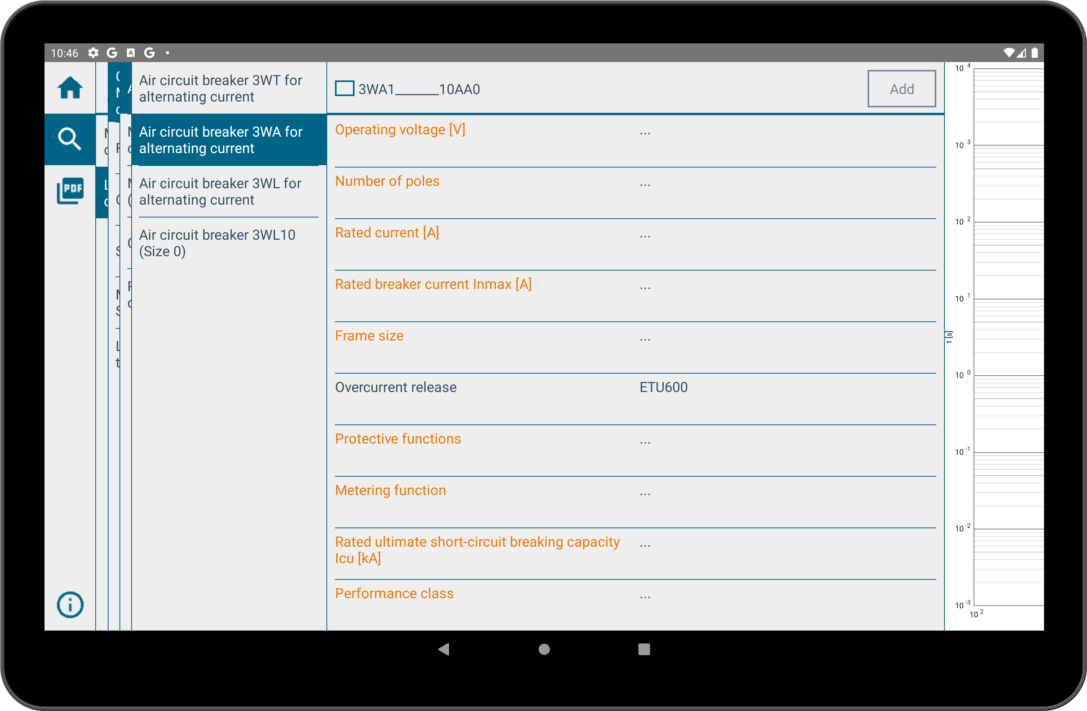The height and width of the screenshot is (711, 1087).
Task: Go to the Home screen icon
Action: pos(70,88)
